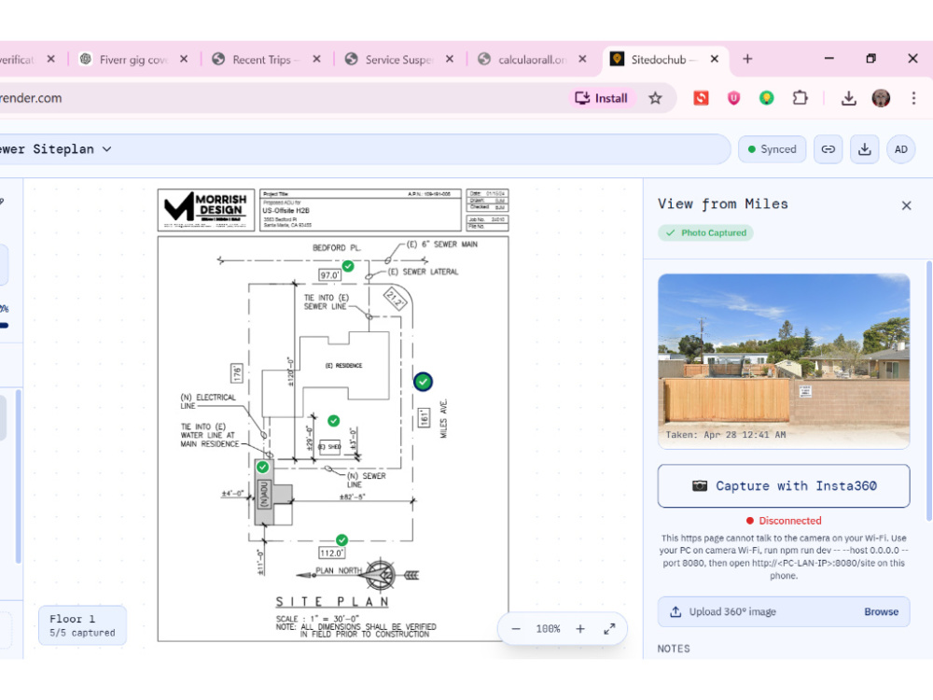Click the left sidebar progress bar
933x700 pixels.
pos(5,326)
